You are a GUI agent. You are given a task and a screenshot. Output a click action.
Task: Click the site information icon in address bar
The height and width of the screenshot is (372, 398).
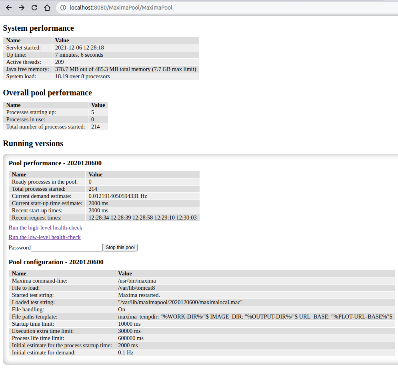click(64, 7)
